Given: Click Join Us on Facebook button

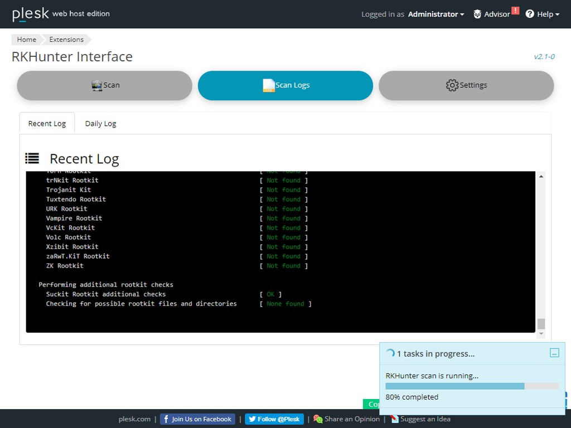Looking at the screenshot, I should [x=198, y=419].
